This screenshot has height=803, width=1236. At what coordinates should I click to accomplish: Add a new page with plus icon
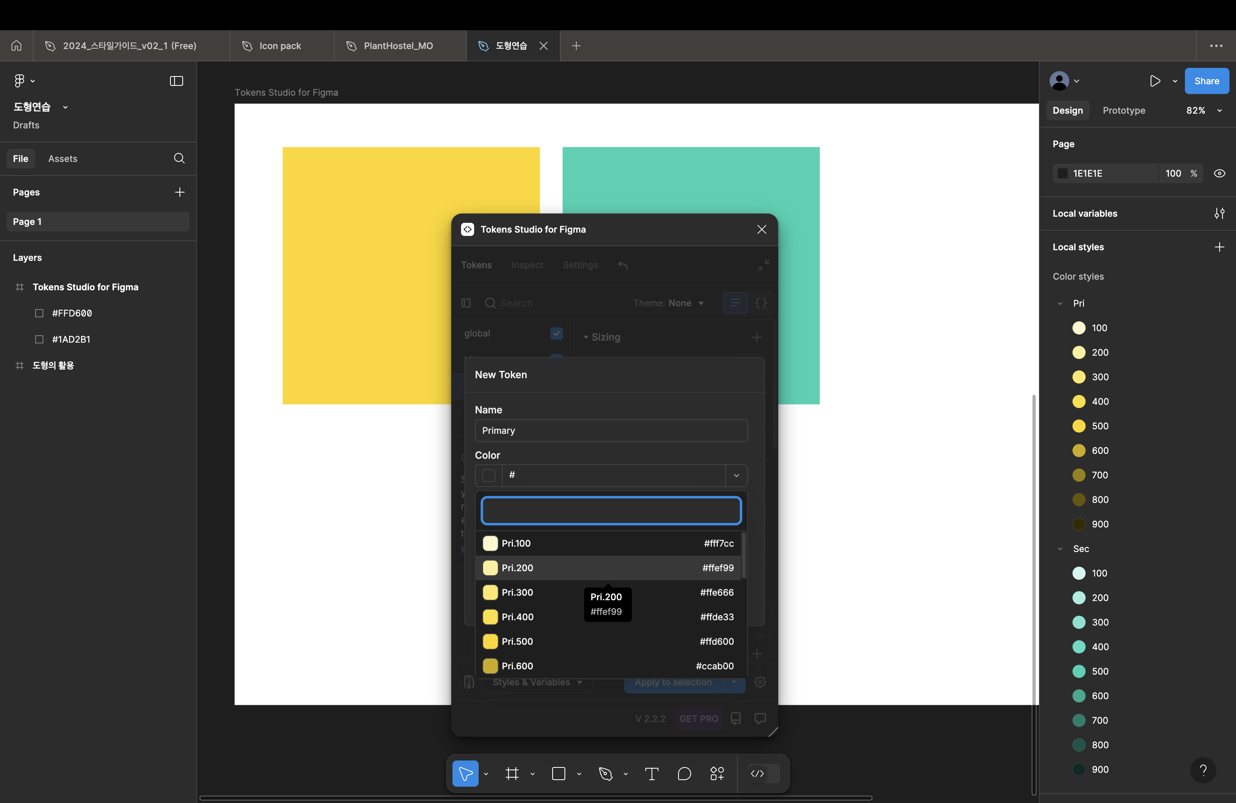tap(180, 192)
